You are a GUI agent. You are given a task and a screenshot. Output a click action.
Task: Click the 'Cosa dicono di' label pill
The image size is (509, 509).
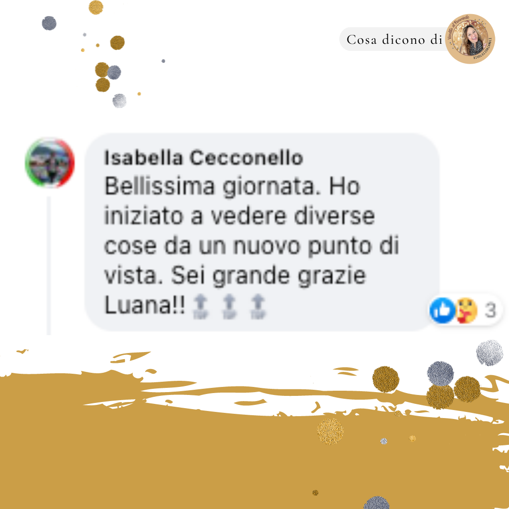[394, 39]
